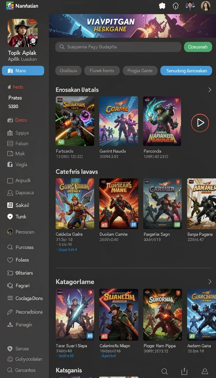Open the Duoiiam Camie game cover
This screenshot has height=378, width=216.
point(119,204)
